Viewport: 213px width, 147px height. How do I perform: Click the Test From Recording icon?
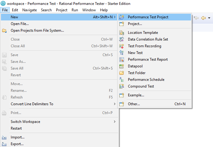click(121, 46)
